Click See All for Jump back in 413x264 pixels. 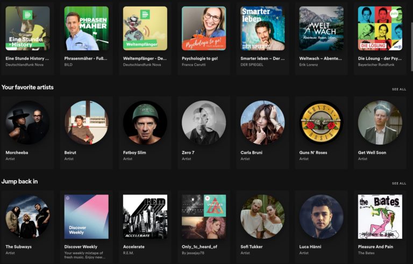(399, 183)
